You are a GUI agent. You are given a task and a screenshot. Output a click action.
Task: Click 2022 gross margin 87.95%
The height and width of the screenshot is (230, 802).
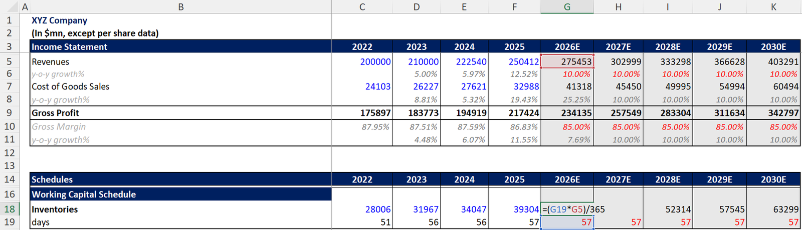pyautogui.click(x=362, y=126)
